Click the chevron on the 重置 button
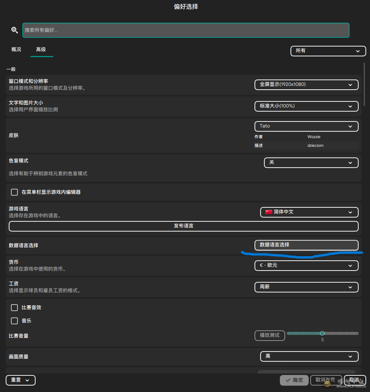The height and width of the screenshot is (392, 370). coord(27,380)
